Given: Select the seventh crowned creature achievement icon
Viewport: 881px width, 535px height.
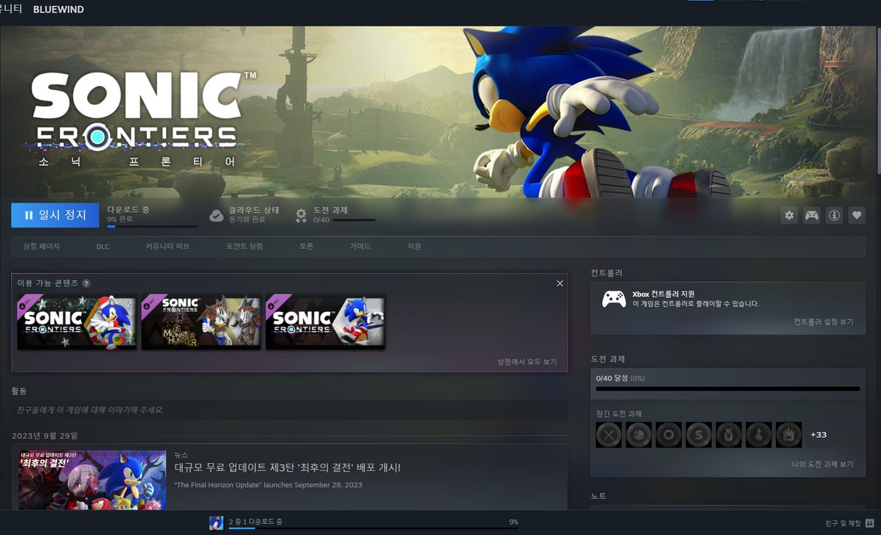Looking at the screenshot, I should coord(788,434).
